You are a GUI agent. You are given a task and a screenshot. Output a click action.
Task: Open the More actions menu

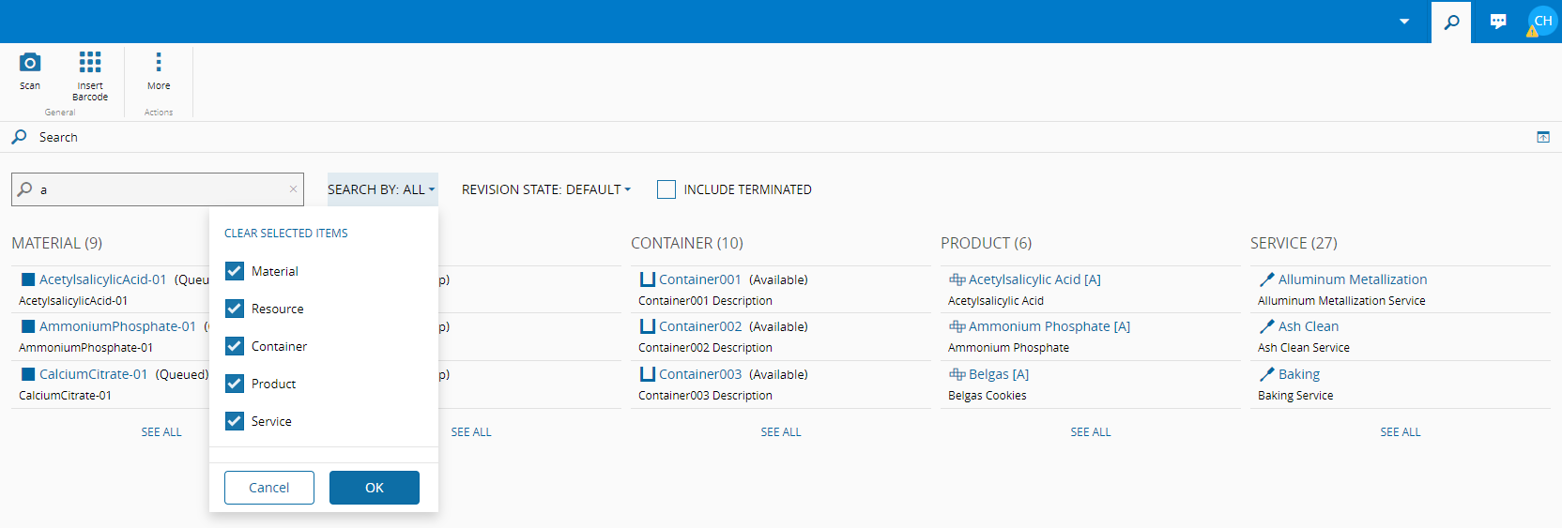click(x=159, y=63)
